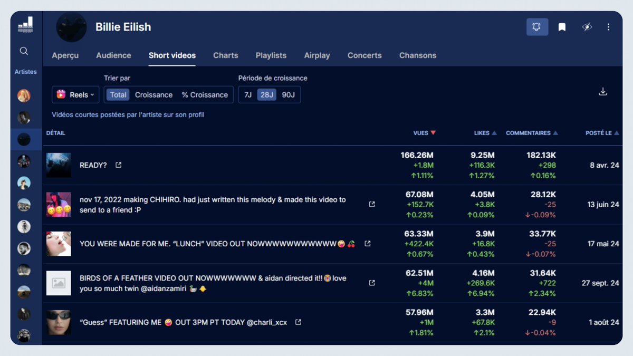Click Billie Eilish profile avatar
The width and height of the screenshot is (633, 356).
(72, 27)
